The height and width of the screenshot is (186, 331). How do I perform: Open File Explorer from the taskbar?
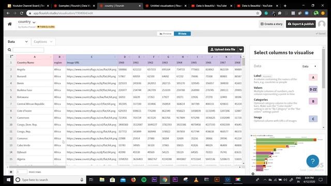[102, 180]
